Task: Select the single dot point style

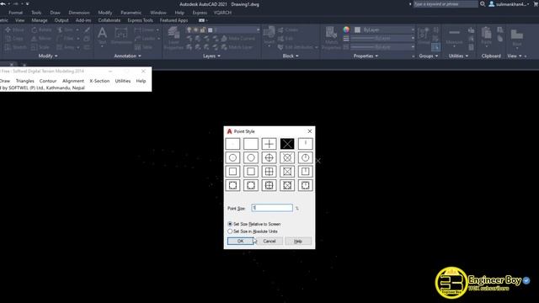Action: pos(232,144)
